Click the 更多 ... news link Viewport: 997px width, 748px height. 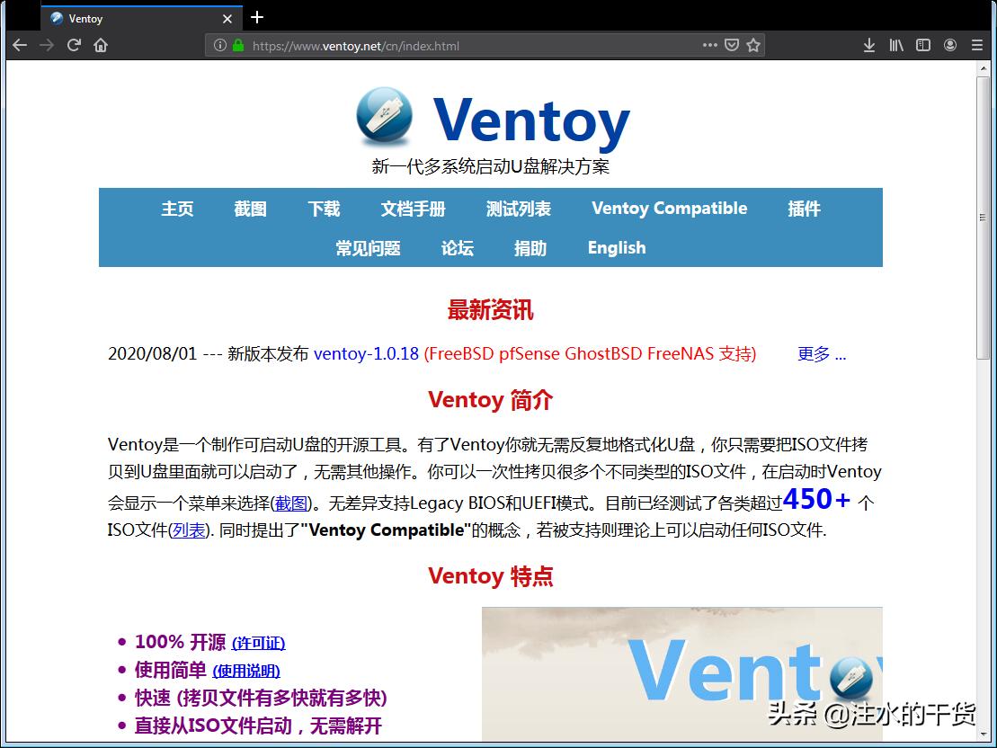click(x=822, y=353)
